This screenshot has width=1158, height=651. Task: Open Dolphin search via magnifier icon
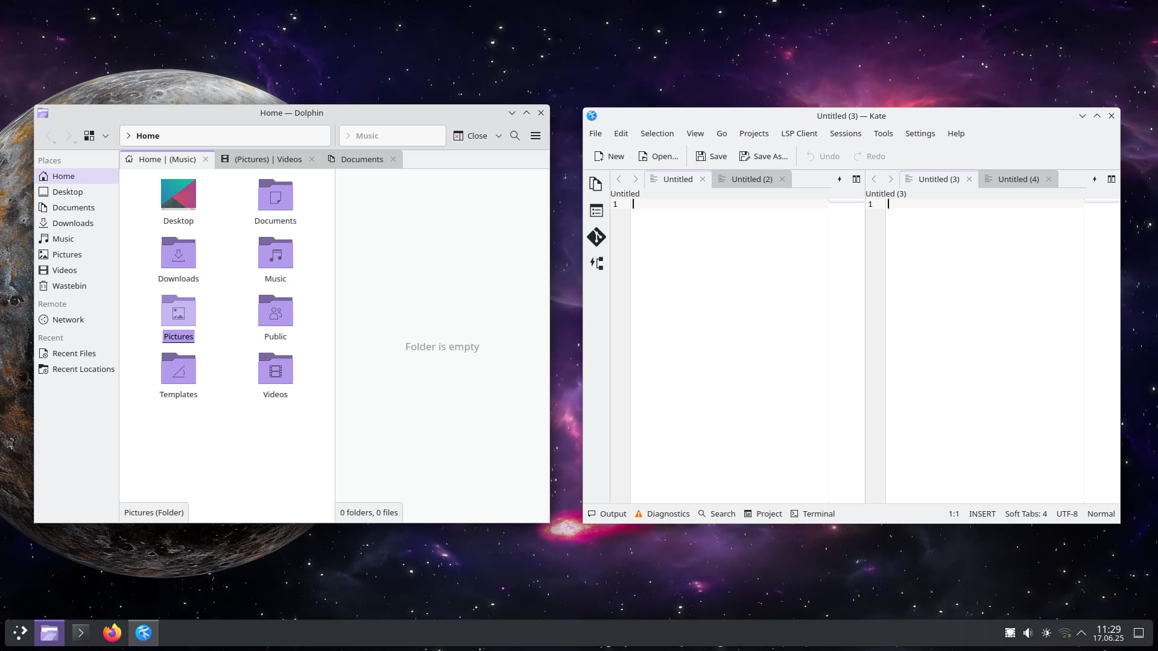pos(514,136)
